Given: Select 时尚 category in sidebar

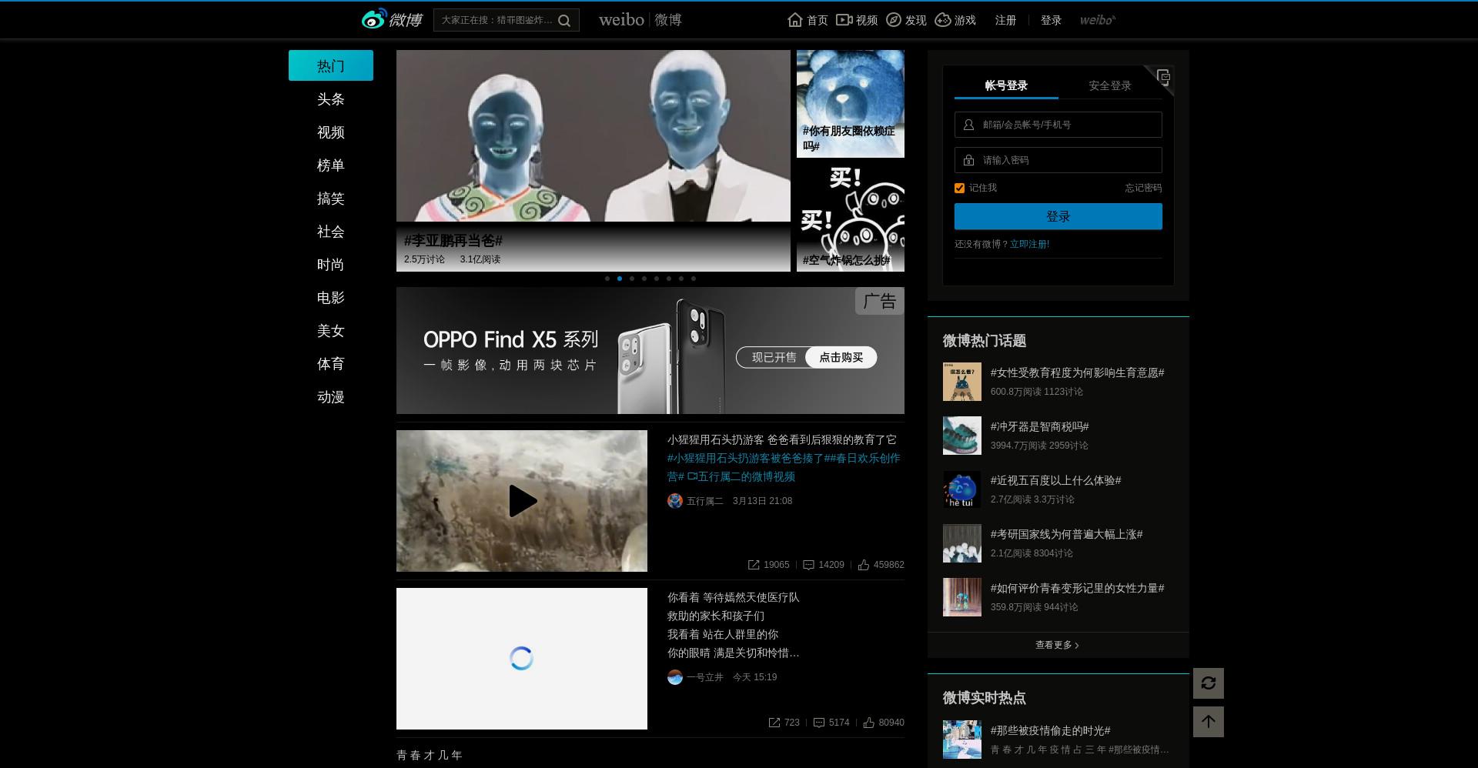Looking at the screenshot, I should 331,265.
